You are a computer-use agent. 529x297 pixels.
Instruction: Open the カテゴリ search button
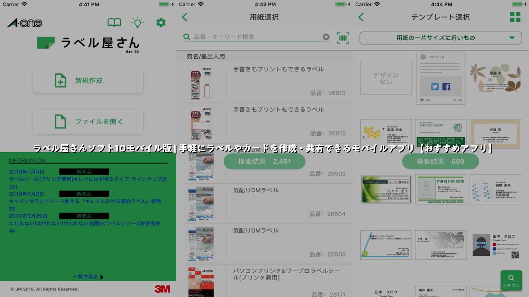click(x=511, y=281)
